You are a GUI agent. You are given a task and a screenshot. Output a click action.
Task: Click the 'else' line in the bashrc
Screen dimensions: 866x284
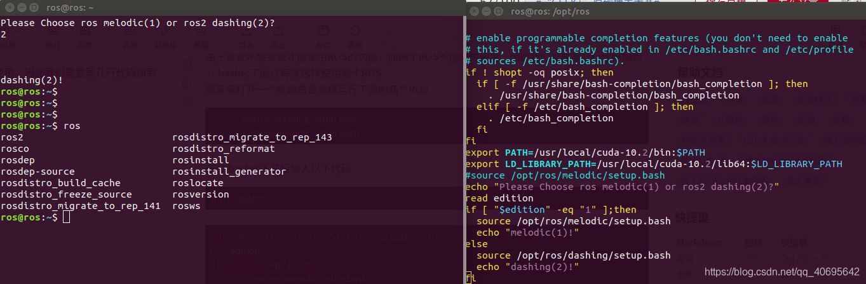point(477,244)
